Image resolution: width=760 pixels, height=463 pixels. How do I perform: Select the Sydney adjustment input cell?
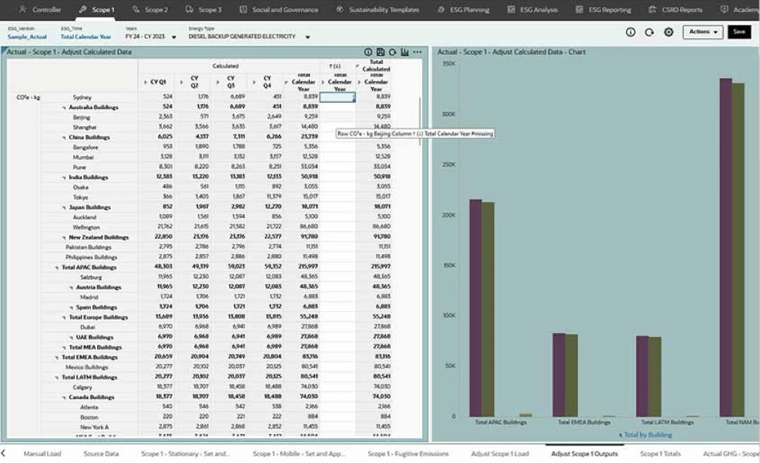pos(337,97)
